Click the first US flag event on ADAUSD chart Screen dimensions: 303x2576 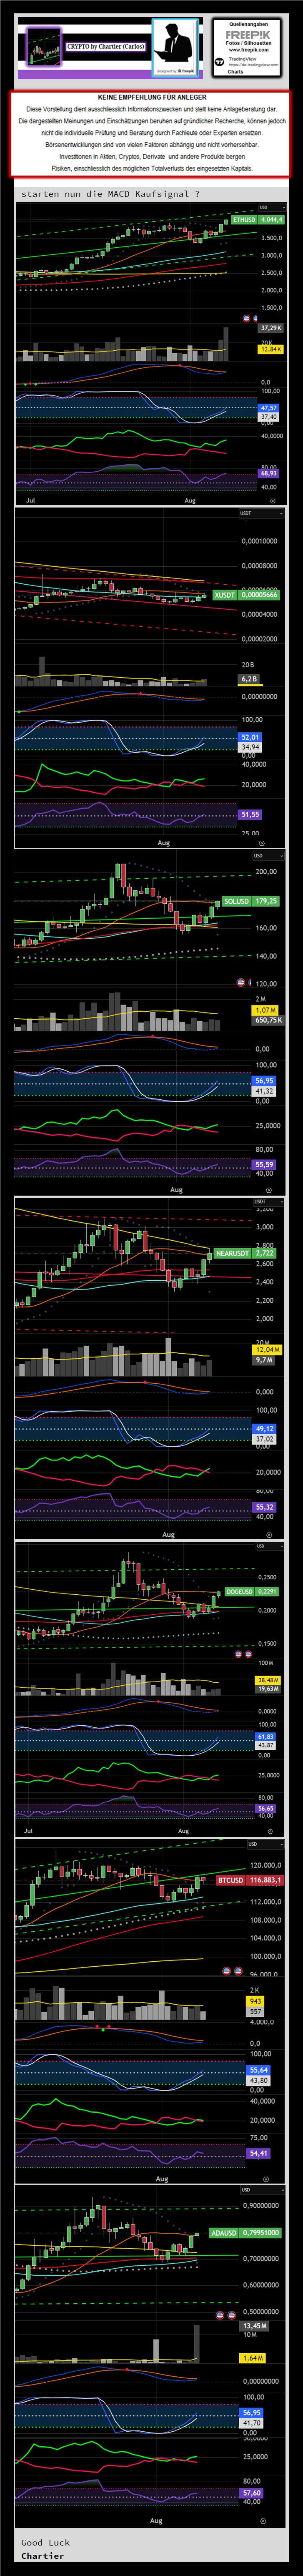tap(220, 2315)
